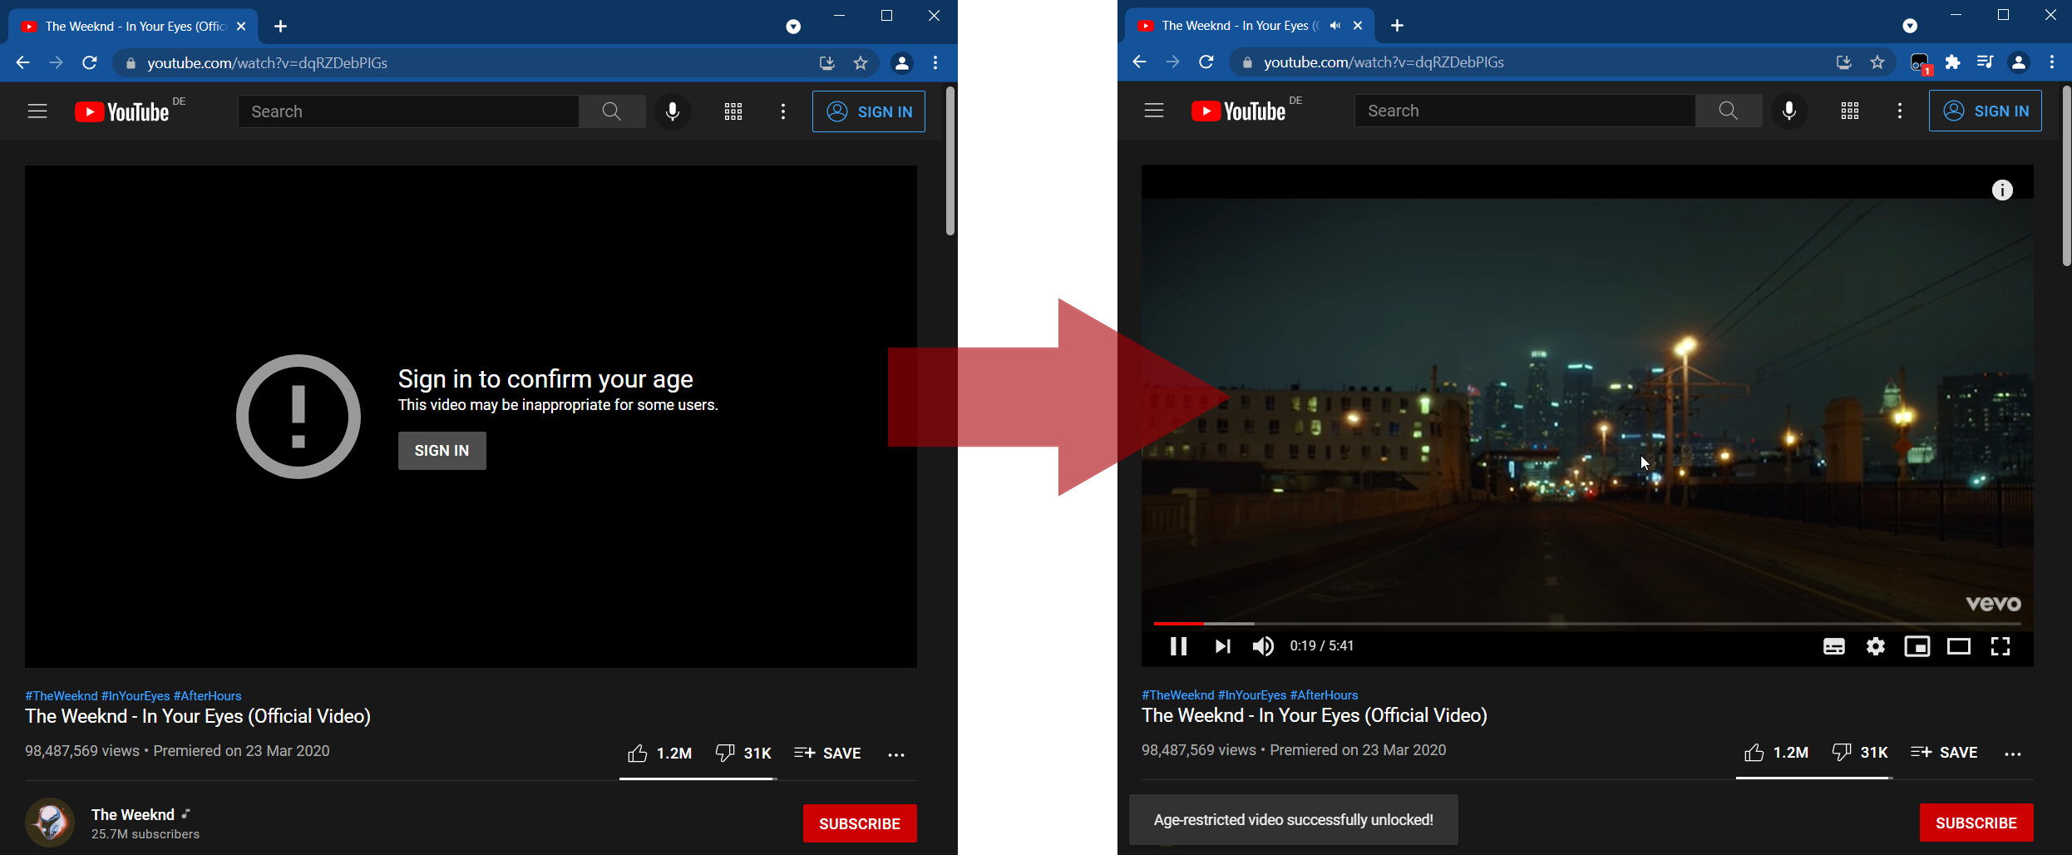Screen dimensions: 2072x855
Task: Open hamburger guide menu in left window
Action: (37, 111)
